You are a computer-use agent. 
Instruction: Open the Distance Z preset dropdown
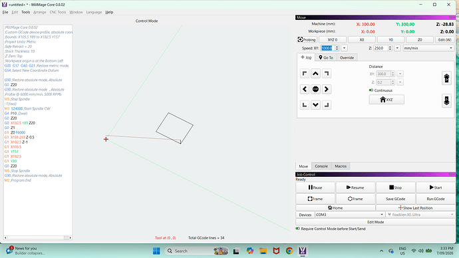pos(400,82)
